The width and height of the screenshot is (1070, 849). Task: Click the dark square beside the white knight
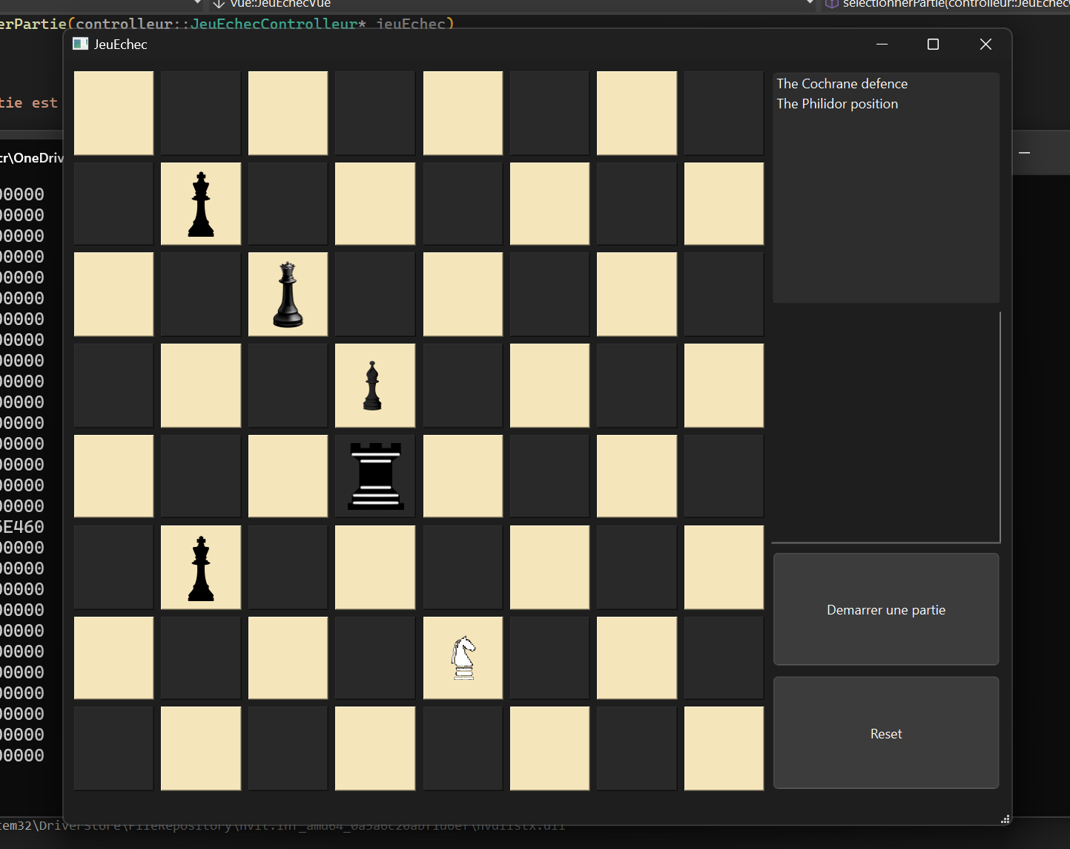(549, 658)
